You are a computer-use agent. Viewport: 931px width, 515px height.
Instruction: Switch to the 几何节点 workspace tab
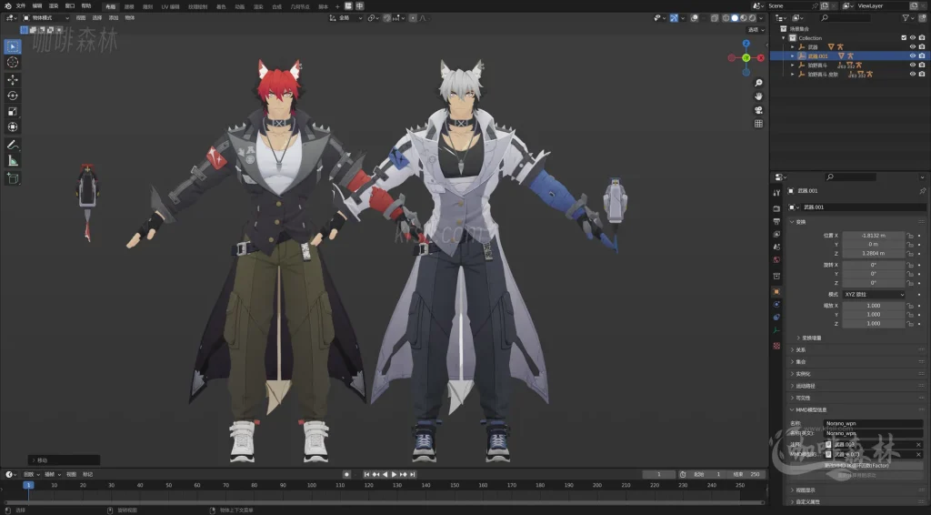pos(300,6)
